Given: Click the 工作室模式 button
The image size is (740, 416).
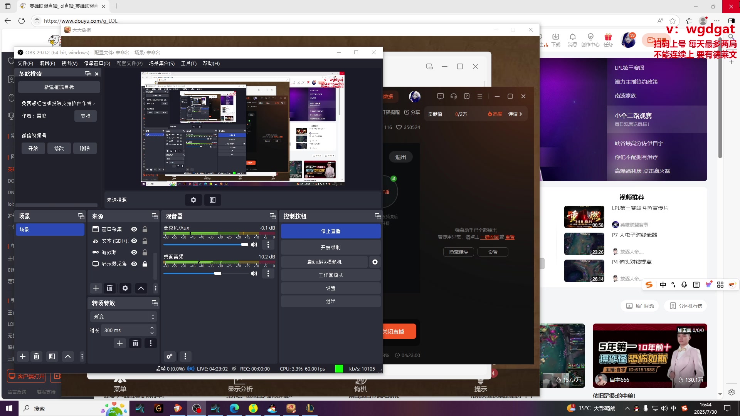Looking at the screenshot, I should (331, 275).
